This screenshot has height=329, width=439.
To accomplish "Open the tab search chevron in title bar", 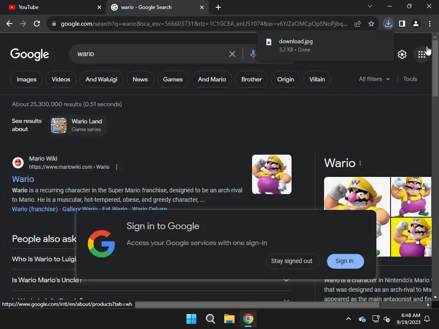I will (x=370, y=6).
